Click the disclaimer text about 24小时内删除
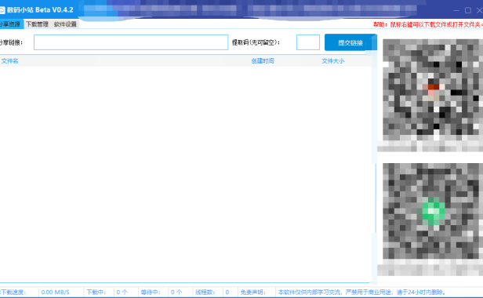 point(362,293)
